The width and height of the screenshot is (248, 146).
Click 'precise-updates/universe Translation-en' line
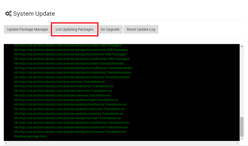pos(69,114)
